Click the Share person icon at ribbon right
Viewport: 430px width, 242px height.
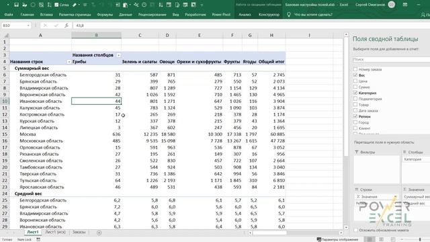click(x=423, y=15)
